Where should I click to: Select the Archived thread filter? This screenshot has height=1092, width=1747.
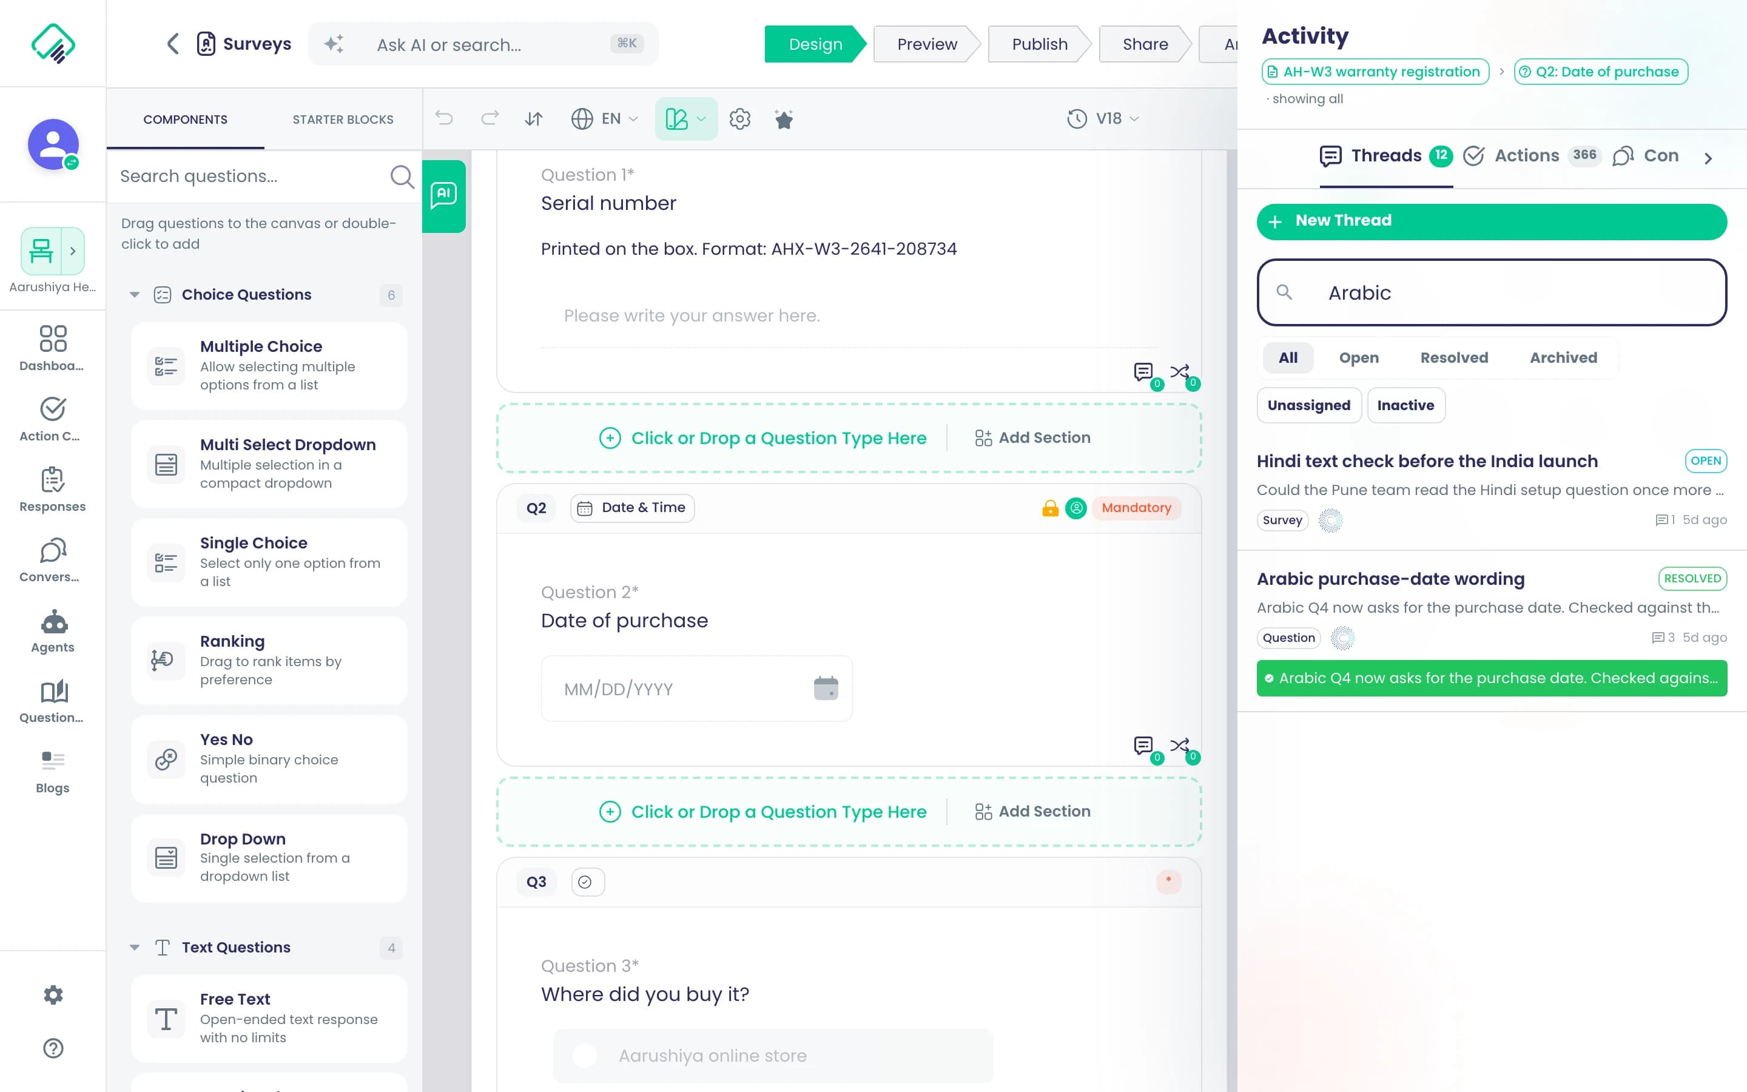[1563, 357]
